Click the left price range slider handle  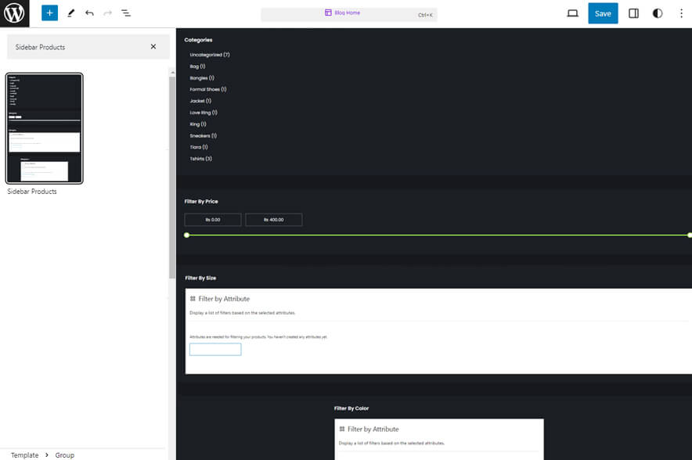pyautogui.click(x=186, y=235)
